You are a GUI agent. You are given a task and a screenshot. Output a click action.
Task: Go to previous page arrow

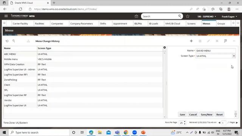pos(219,122)
